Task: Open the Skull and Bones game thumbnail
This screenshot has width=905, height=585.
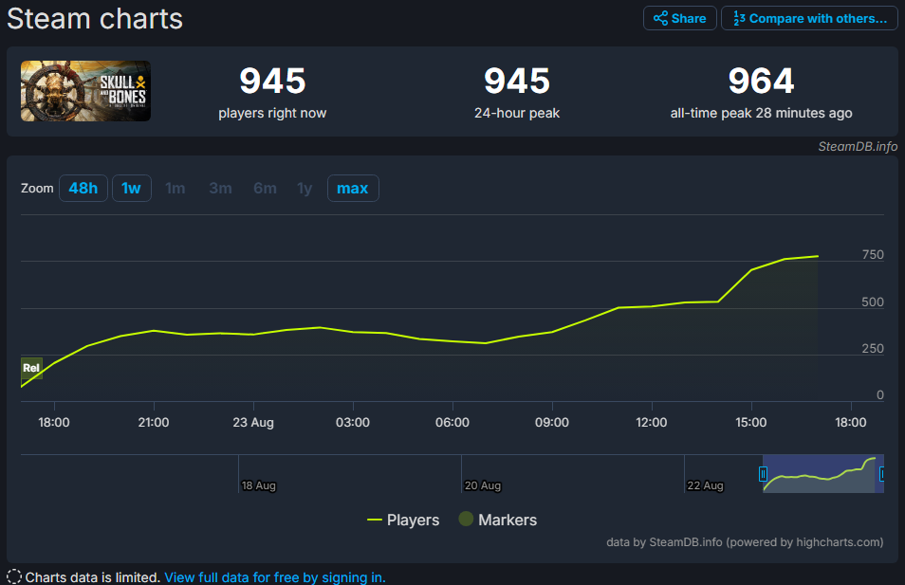Action: 85,91
